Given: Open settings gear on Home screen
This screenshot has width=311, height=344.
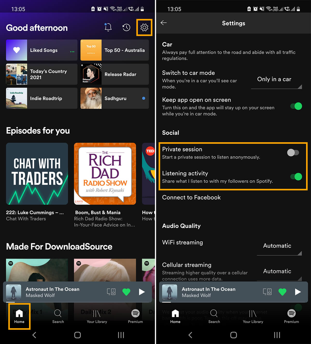Looking at the screenshot, I should [x=144, y=27].
